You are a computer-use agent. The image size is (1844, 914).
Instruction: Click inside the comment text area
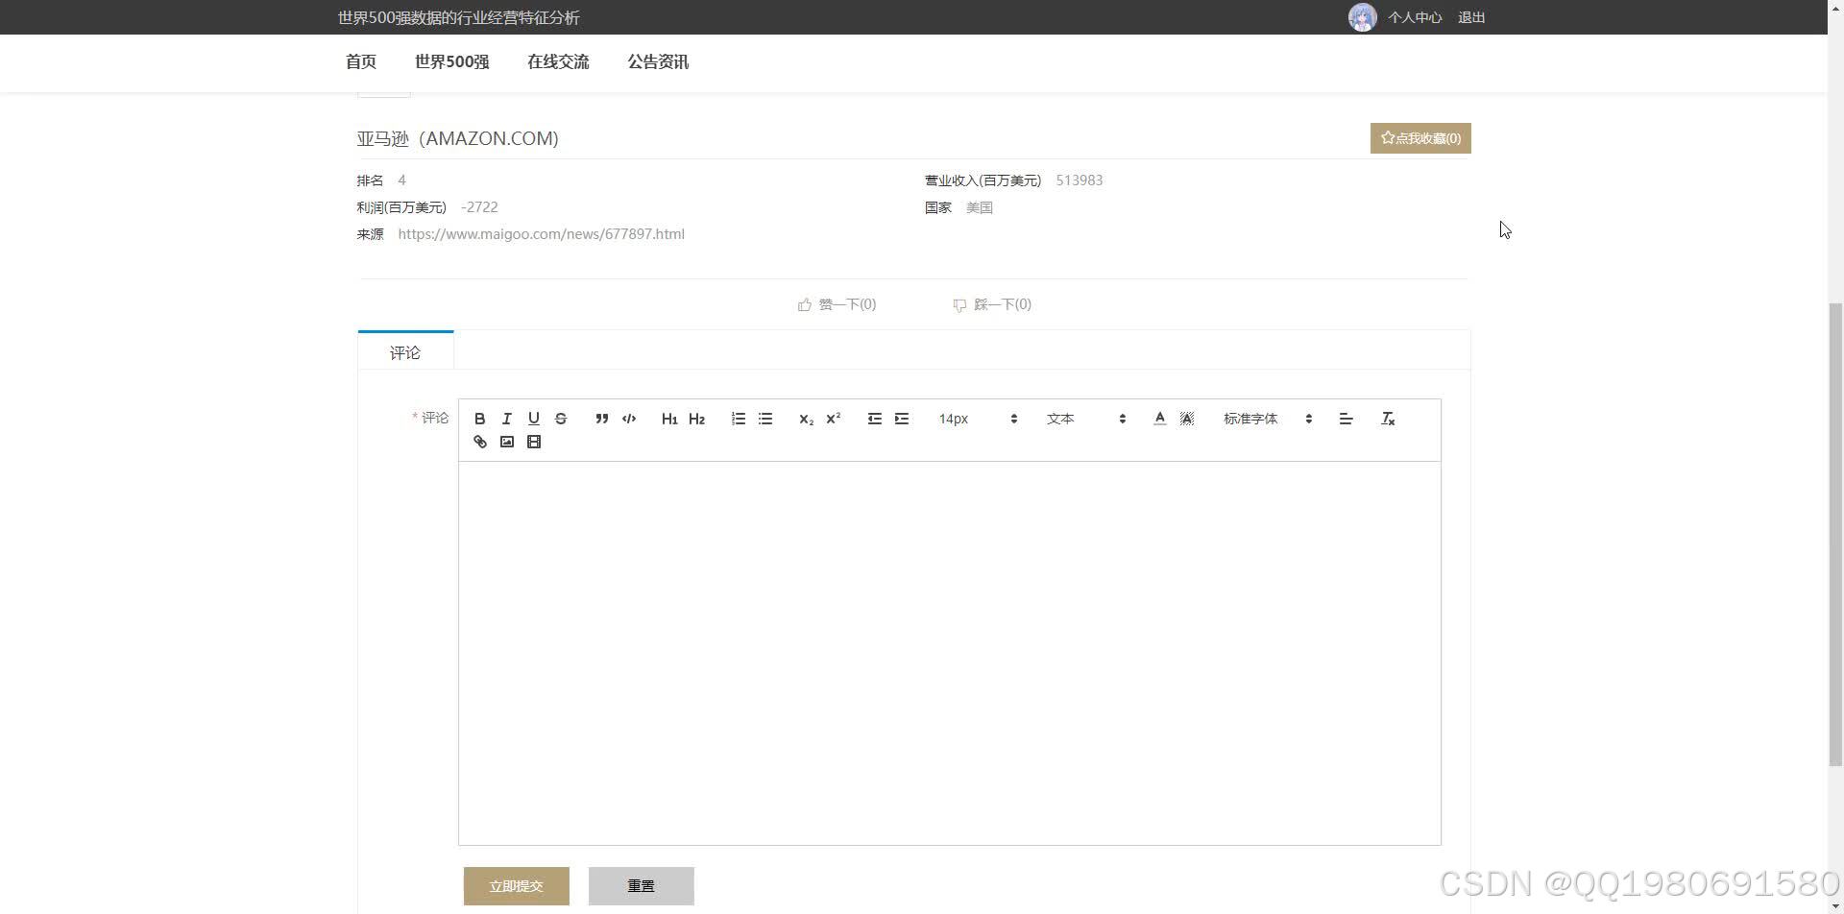point(950,653)
